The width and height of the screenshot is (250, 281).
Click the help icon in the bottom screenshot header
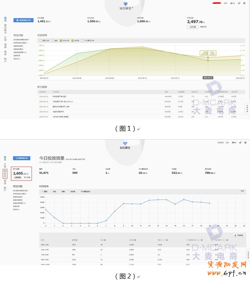[x=245, y=142]
